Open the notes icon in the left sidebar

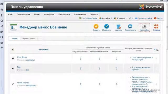(x=2, y=32)
